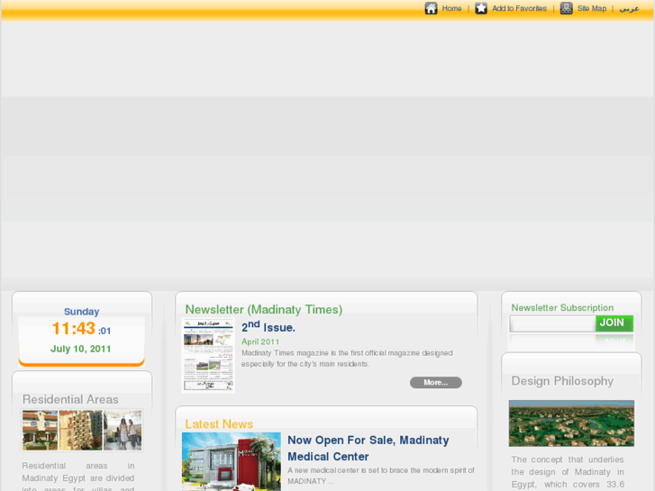Image resolution: width=655 pixels, height=491 pixels.
Task: Open the Madinaty Times newsletter cover thumbnail
Action: [x=208, y=355]
